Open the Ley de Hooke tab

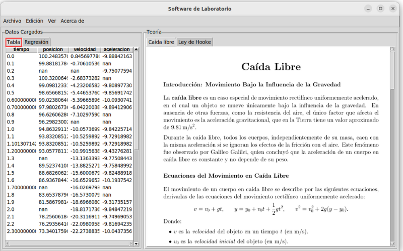click(x=194, y=42)
